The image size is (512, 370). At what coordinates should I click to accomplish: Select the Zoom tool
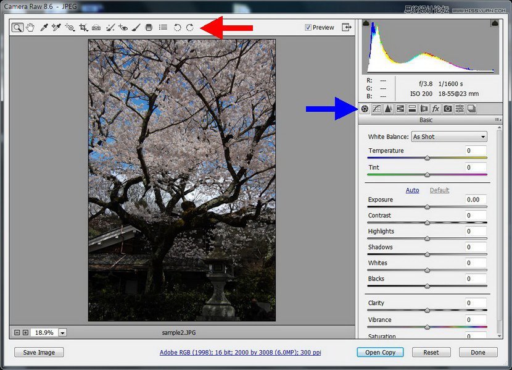(17, 27)
